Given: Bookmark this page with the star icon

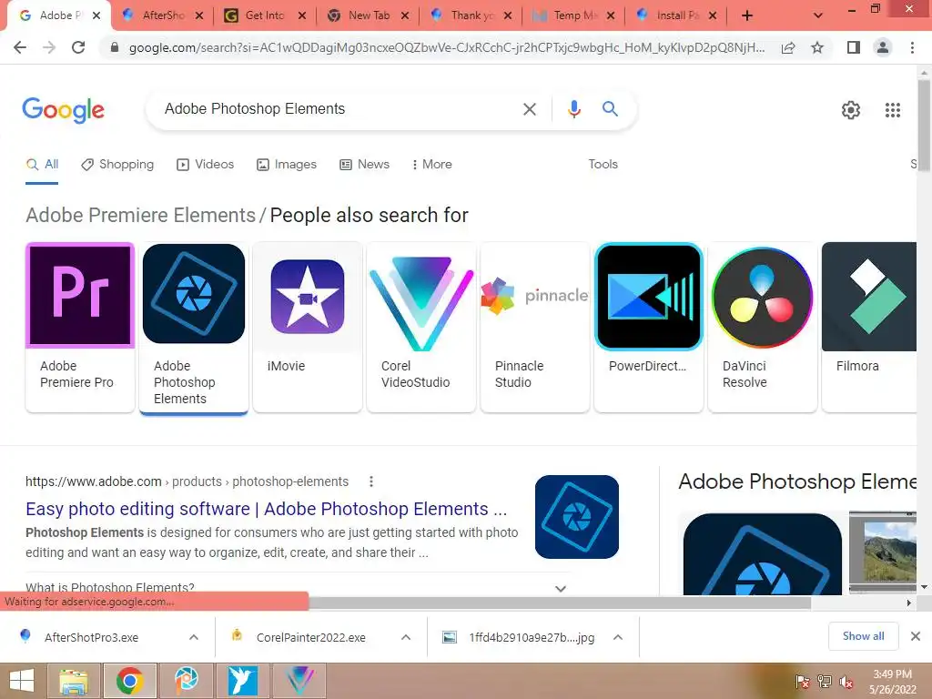Looking at the screenshot, I should pyautogui.click(x=817, y=47).
